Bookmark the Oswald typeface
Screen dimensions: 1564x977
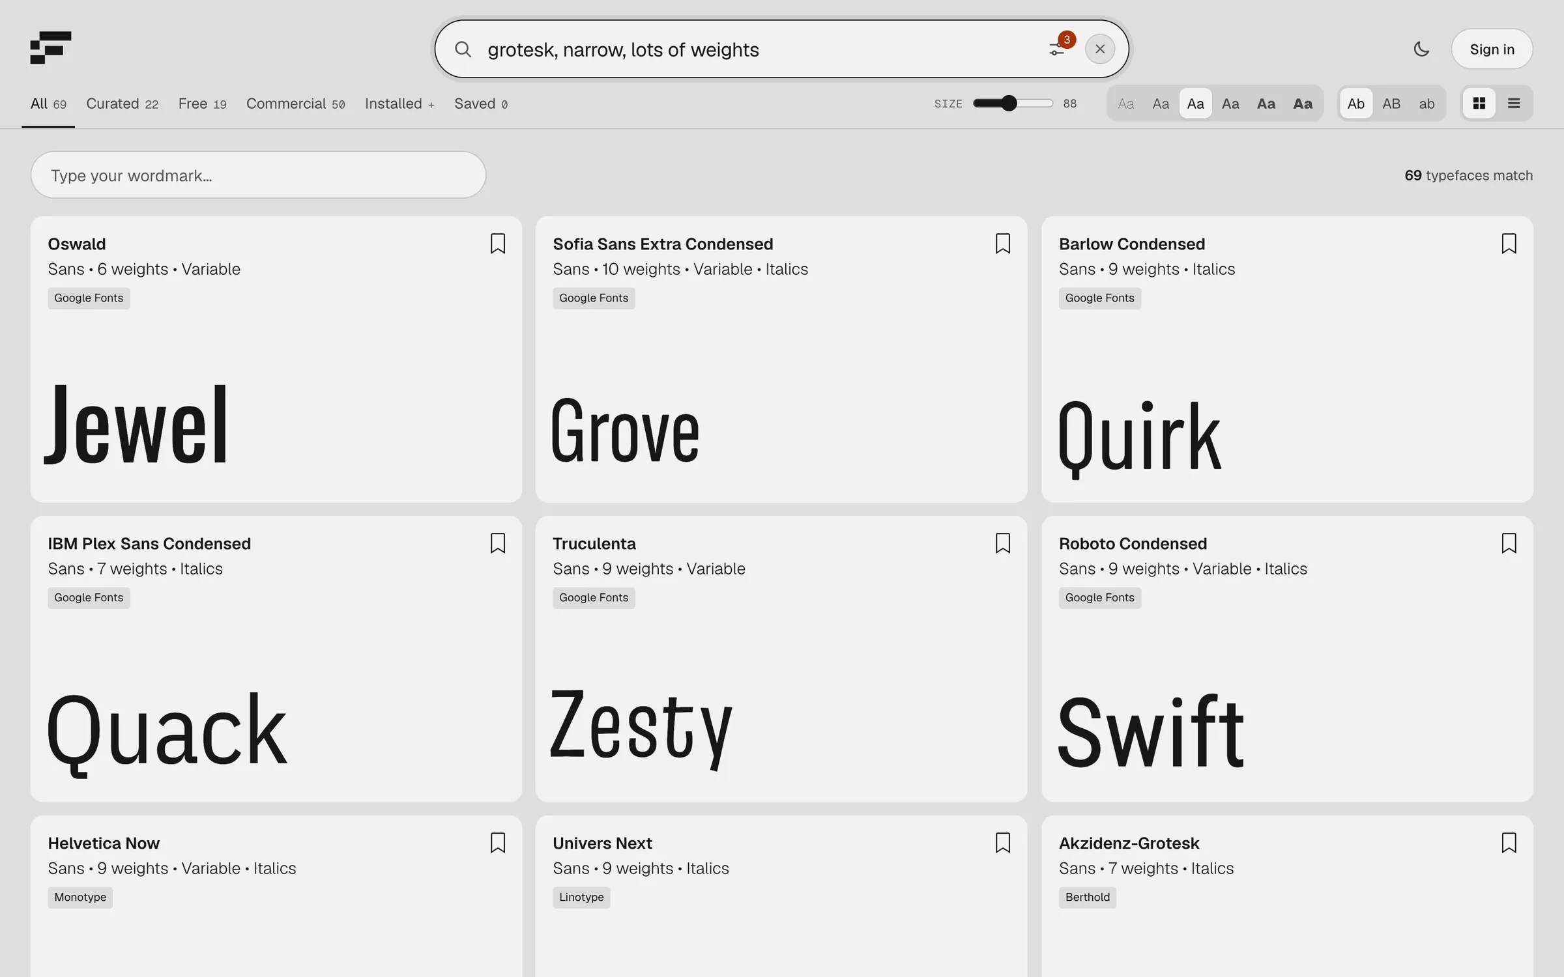point(498,244)
